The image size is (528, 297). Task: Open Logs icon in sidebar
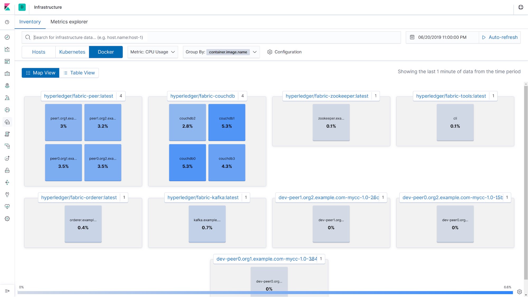coord(7,134)
